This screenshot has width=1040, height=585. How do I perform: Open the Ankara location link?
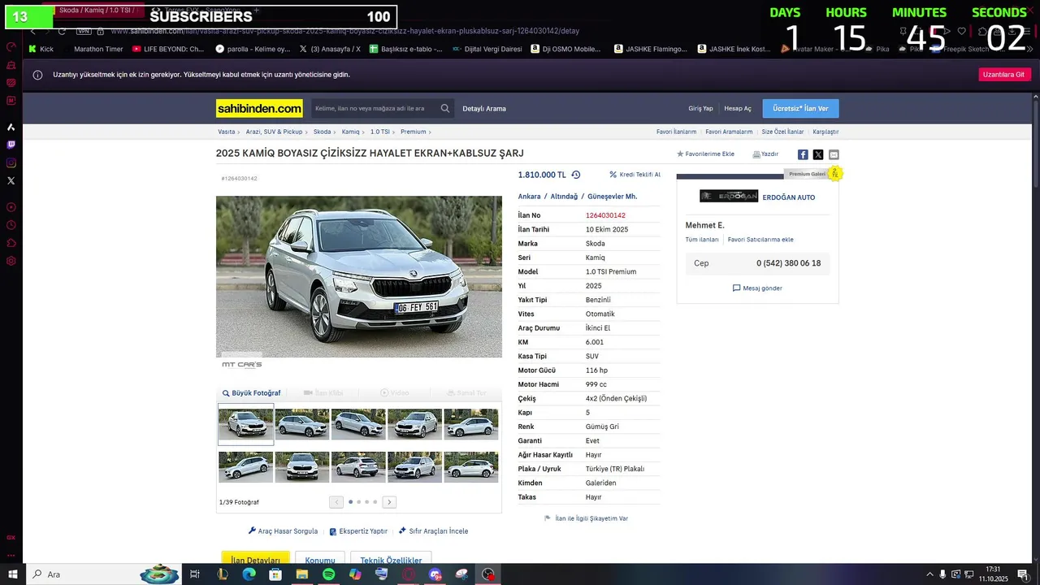(529, 197)
